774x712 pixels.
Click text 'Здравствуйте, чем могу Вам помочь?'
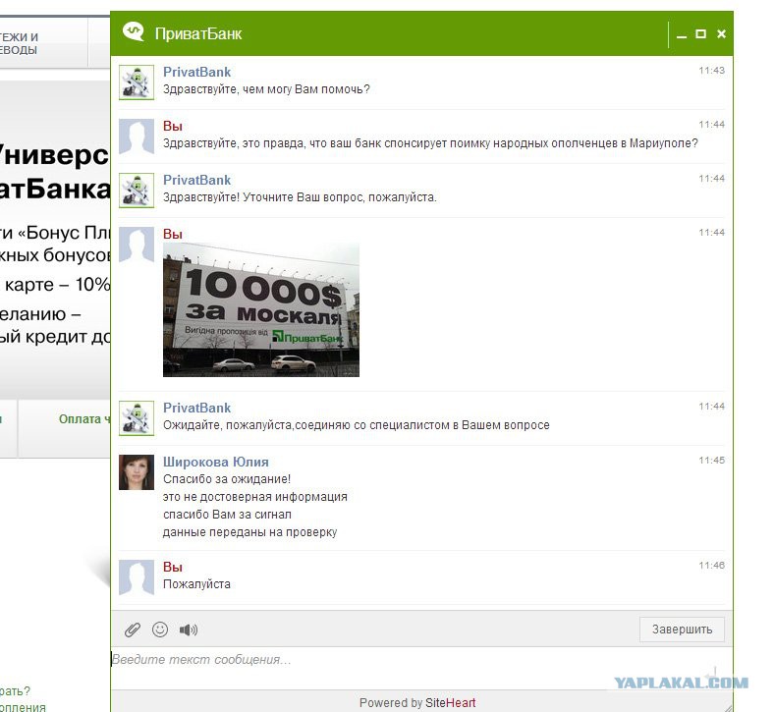tap(266, 89)
